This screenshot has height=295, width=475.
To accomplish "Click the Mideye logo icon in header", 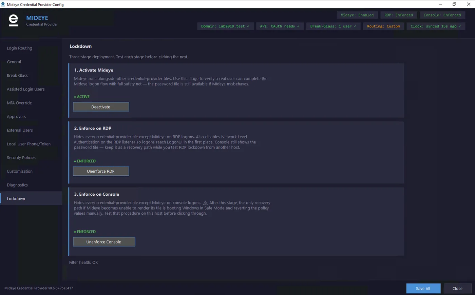I will click(x=13, y=20).
